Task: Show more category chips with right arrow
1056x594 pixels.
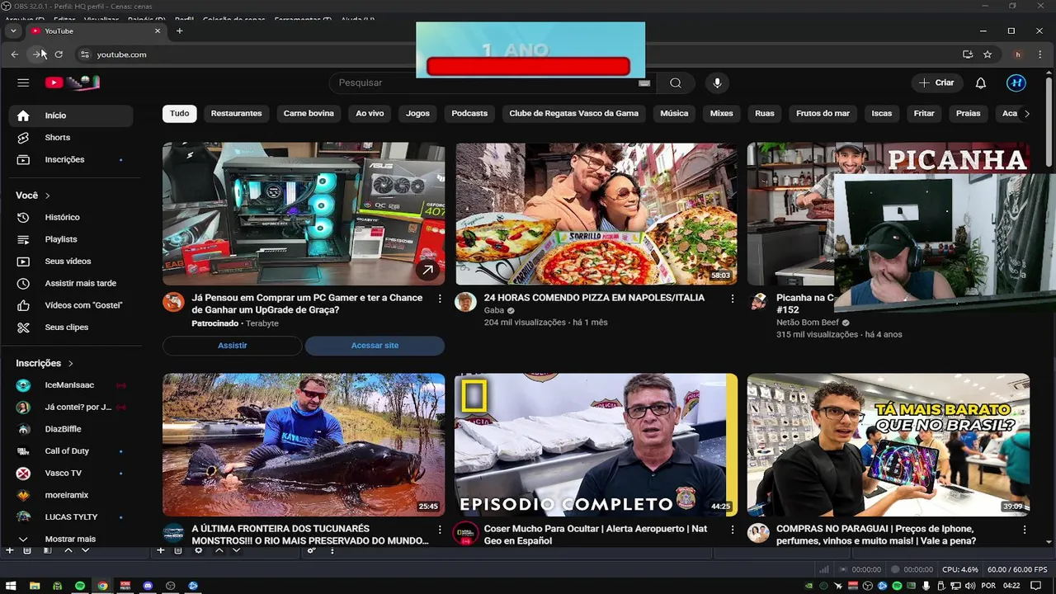Action: (x=1026, y=114)
